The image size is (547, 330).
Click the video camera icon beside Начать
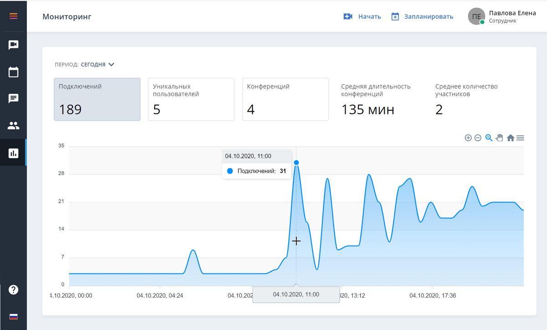(x=348, y=16)
